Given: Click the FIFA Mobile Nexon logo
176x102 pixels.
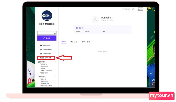Looking at the screenshot, I should pyautogui.click(x=47, y=16).
